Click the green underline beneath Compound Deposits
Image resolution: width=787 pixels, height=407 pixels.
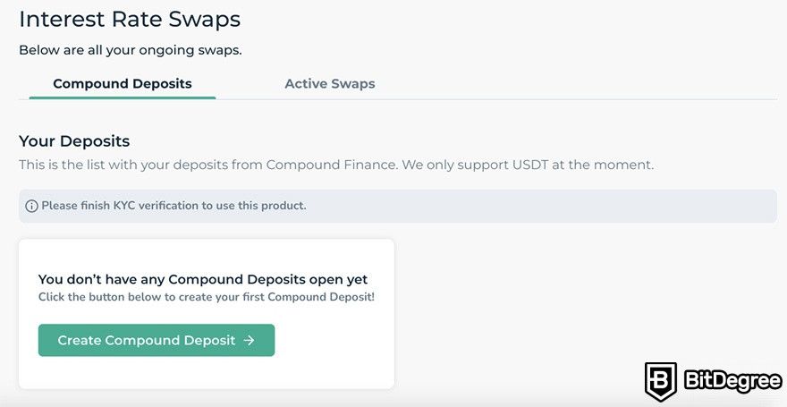pos(123,98)
